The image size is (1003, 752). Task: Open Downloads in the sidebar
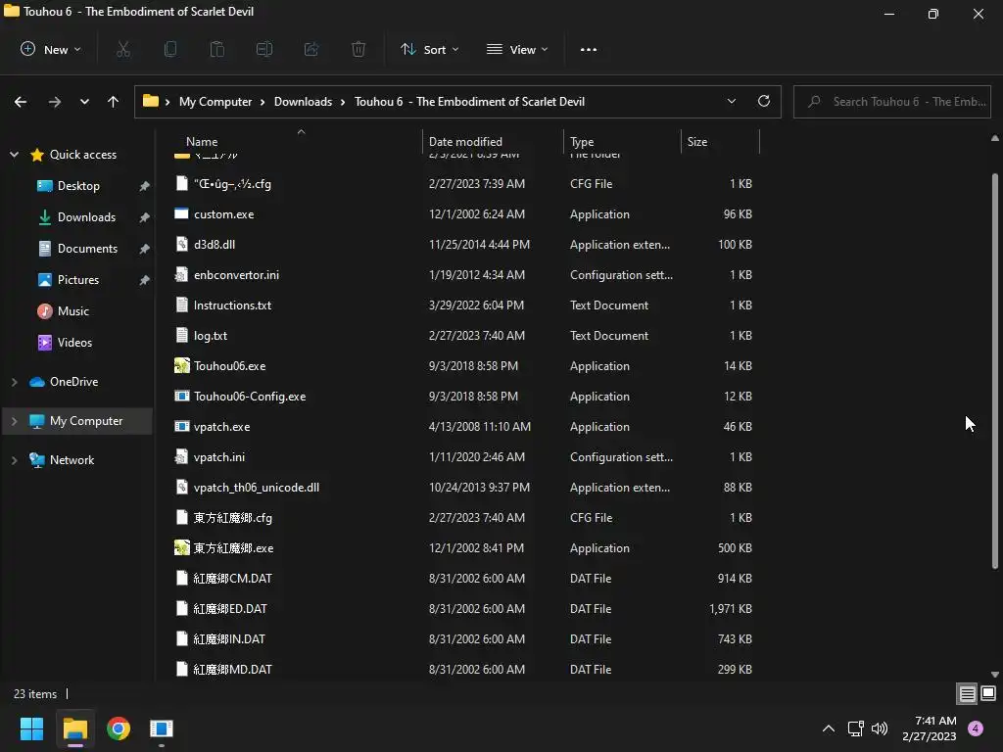click(86, 216)
